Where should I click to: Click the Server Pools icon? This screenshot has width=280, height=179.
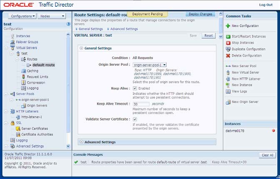(x=12, y=94)
